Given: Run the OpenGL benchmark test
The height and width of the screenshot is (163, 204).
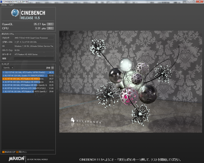Looking at the screenshot, I should tap(50, 24).
